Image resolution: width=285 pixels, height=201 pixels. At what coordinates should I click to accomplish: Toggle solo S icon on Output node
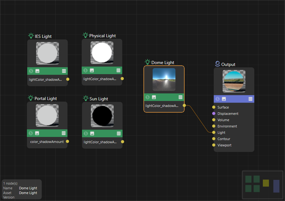pos(218,99)
